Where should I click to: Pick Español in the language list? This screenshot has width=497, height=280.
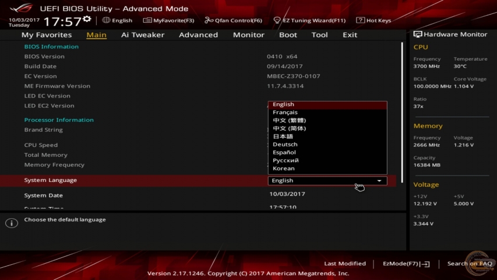click(x=327, y=152)
